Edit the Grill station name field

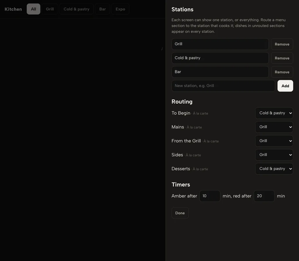220,44
